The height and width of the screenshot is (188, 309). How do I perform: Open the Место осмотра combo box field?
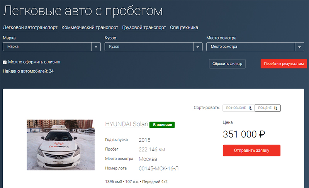click(x=251, y=47)
